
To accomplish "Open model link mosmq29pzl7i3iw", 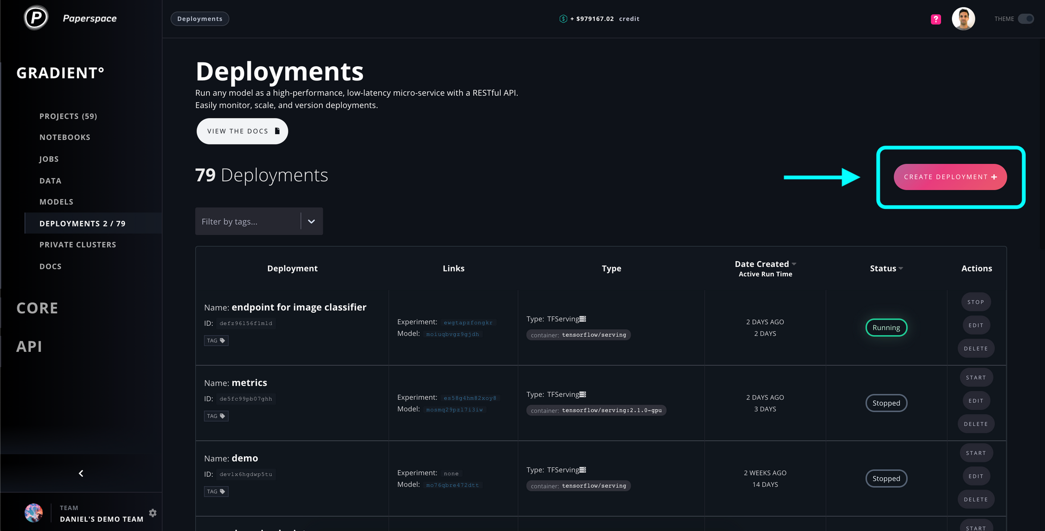I will point(455,410).
